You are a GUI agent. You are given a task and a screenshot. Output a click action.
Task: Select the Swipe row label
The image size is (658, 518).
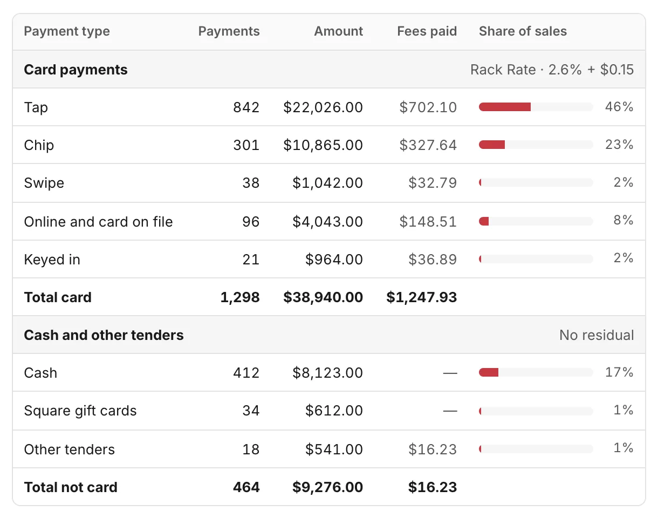pyautogui.click(x=44, y=183)
